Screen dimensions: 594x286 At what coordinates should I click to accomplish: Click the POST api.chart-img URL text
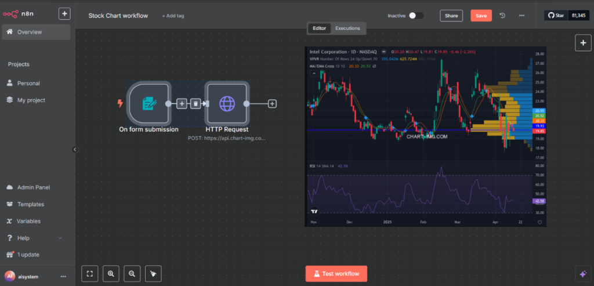(x=227, y=138)
